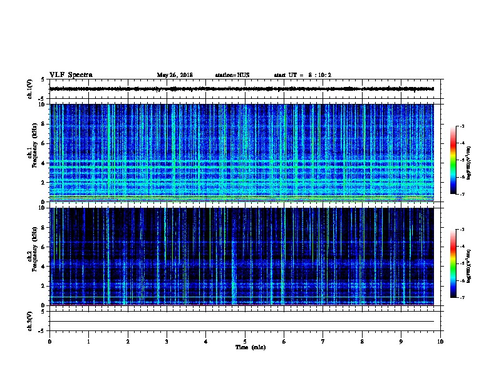
Task: Click the "VLF Spectra" plot title
Action: coord(71,75)
